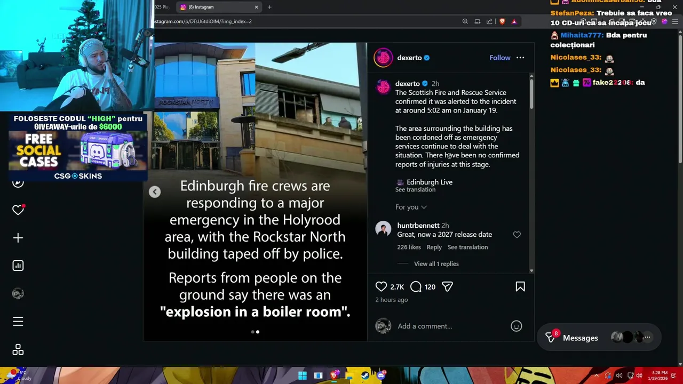Focus the Add a comment field
Image resolution: width=683 pixels, height=384 pixels.
451,326
